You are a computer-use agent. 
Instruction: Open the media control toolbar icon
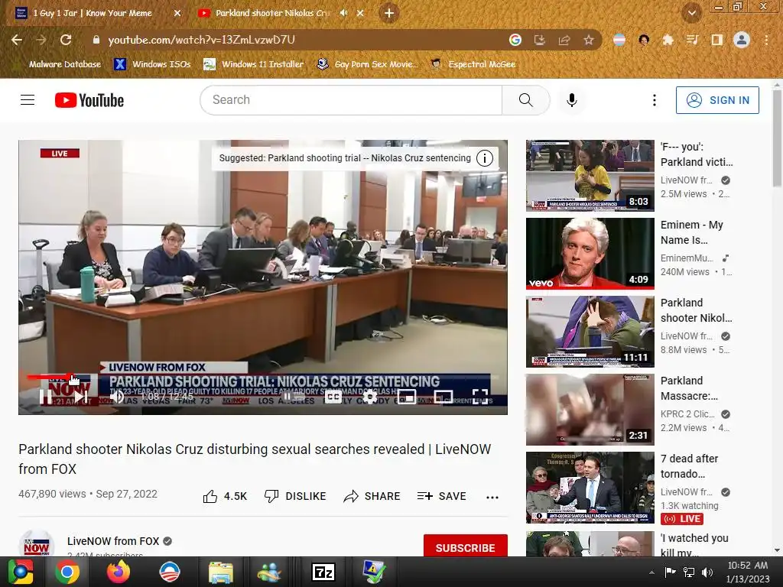(692, 40)
